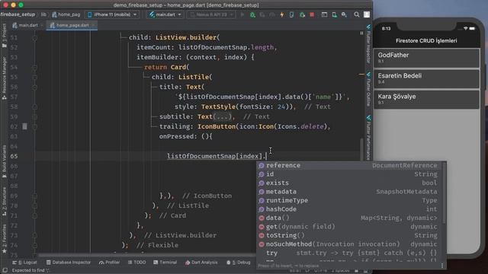The height and width of the screenshot is (274, 488).
Task: Open the Favorites tool window
Action: [4, 238]
